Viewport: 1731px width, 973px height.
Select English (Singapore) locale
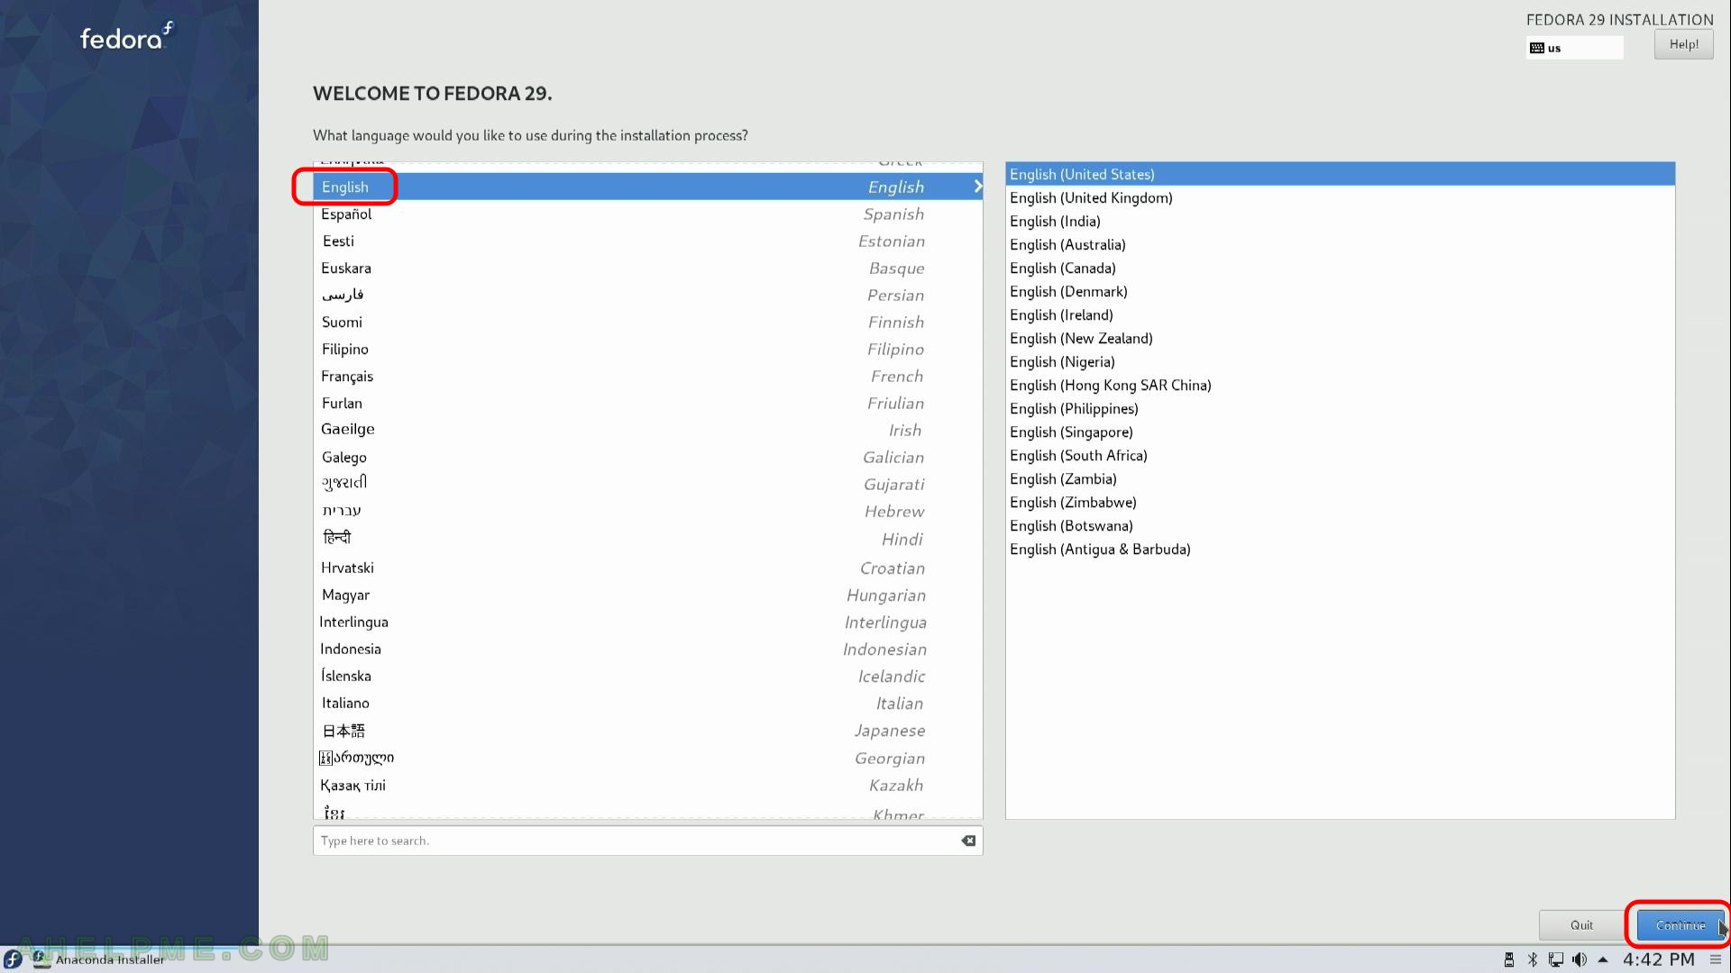click(1340, 432)
